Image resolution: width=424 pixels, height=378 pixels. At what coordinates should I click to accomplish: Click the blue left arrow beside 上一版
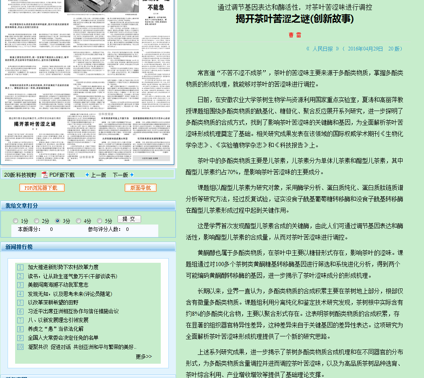(x=87, y=175)
